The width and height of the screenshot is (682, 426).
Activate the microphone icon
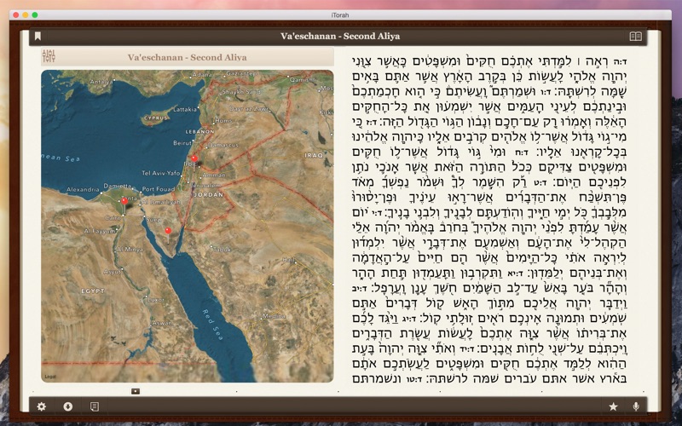pos(636,406)
